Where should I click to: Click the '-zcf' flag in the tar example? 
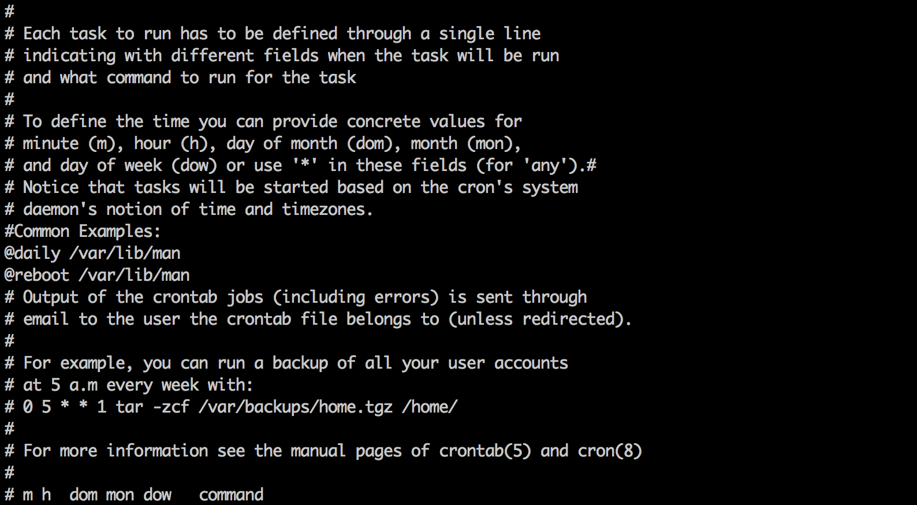click(x=171, y=407)
